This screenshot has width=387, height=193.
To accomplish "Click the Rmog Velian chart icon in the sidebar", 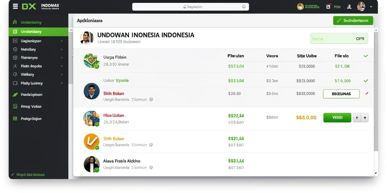I will [x=15, y=106].
